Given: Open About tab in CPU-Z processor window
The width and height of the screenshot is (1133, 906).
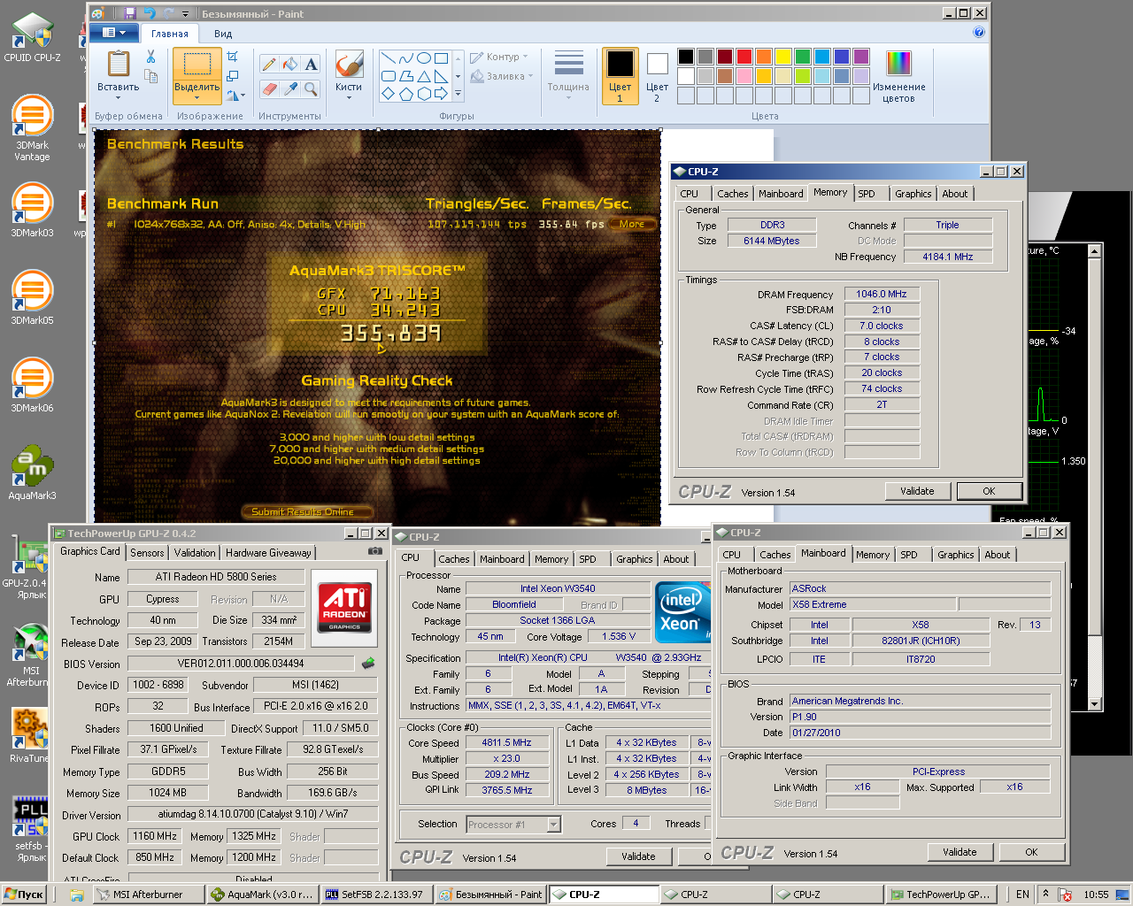Looking at the screenshot, I should click(676, 559).
